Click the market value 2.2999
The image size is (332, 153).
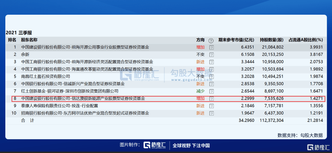coord(248,99)
